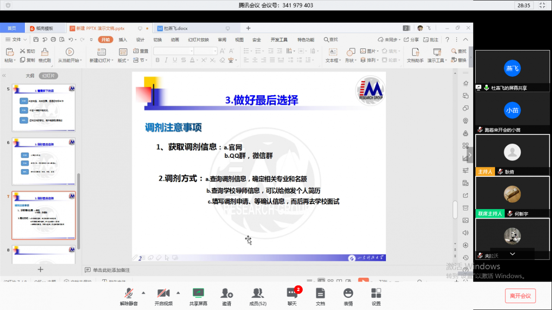Open Tencent Meeting settings

[376, 297]
